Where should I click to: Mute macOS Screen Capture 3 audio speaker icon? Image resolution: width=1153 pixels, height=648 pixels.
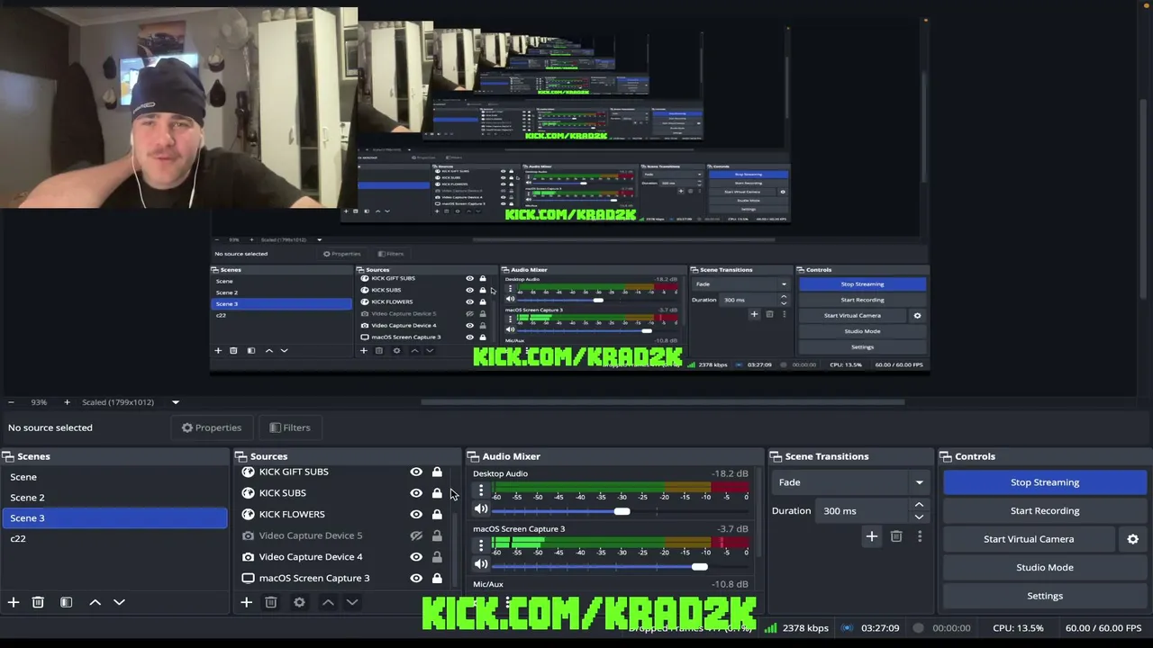click(x=481, y=564)
